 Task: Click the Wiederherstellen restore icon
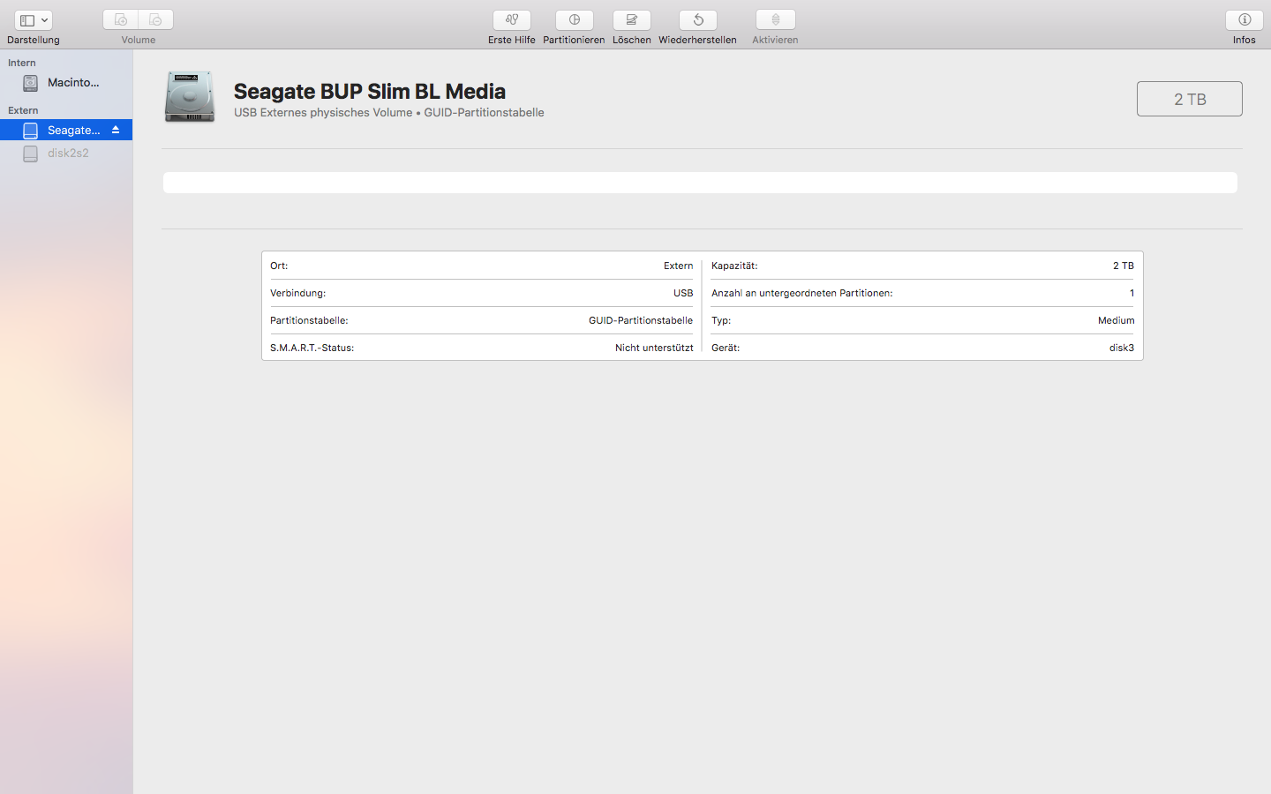pos(698,19)
